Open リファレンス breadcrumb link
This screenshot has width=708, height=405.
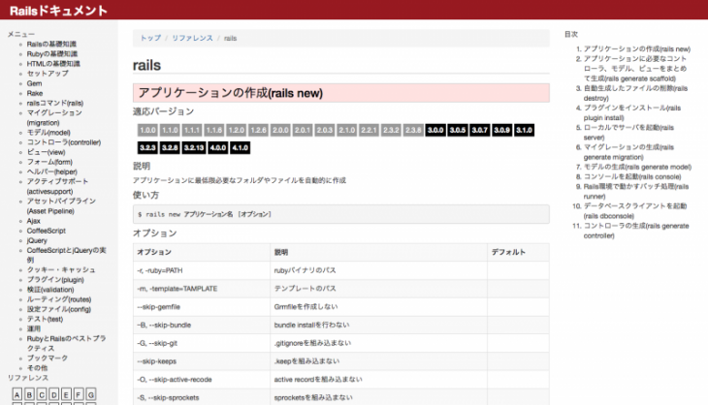[x=192, y=38]
